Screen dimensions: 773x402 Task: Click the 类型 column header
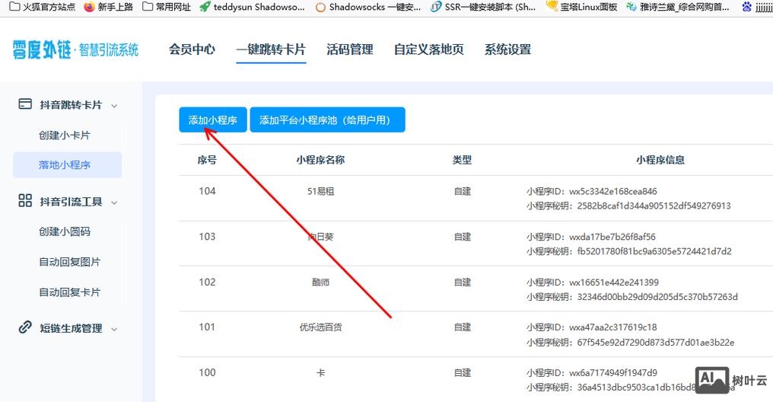point(463,160)
